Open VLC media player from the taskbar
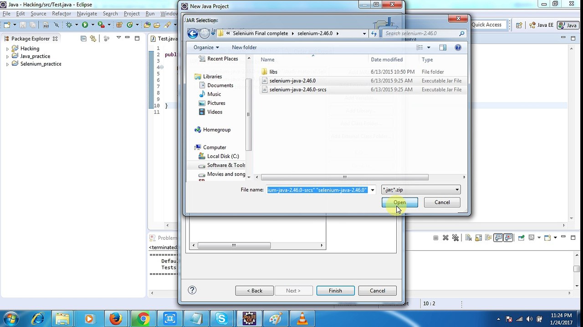The height and width of the screenshot is (327, 583). (x=302, y=319)
